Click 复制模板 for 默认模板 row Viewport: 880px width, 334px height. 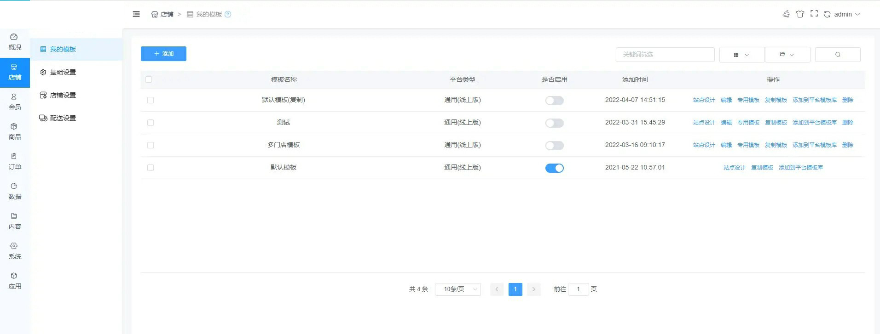click(x=762, y=168)
